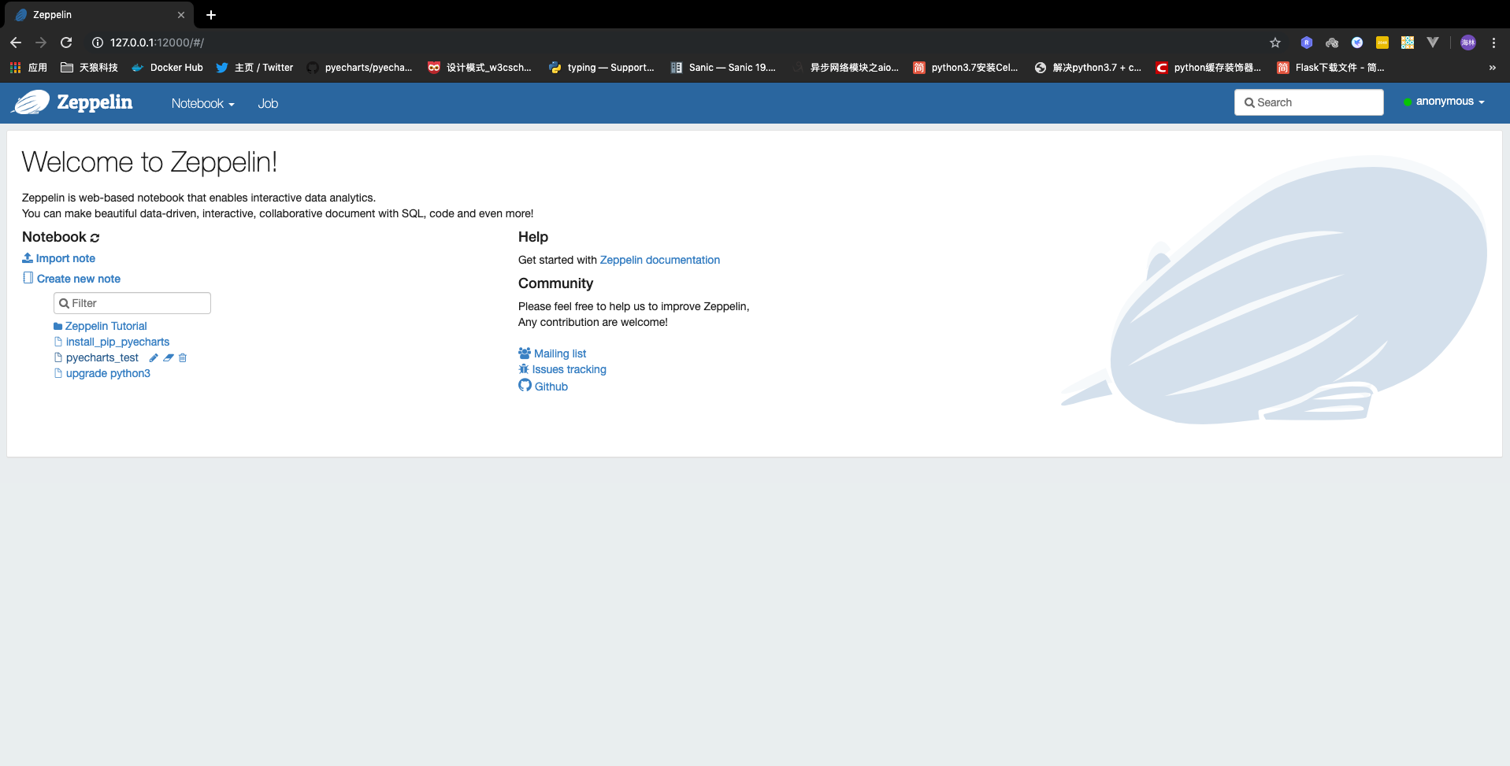Viewport: 1510px width, 766px height.
Task: Click the file icon beside install_pip_pyecharts
Action: pyautogui.click(x=58, y=342)
